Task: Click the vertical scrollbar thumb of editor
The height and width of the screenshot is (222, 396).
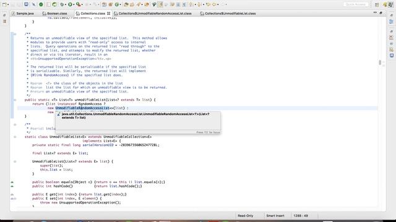Action: [380, 62]
